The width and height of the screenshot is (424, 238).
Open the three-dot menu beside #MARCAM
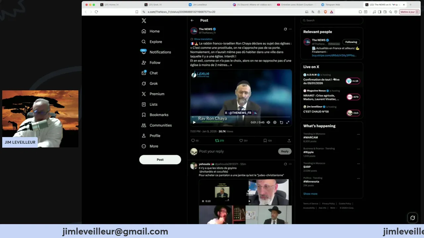point(358,134)
